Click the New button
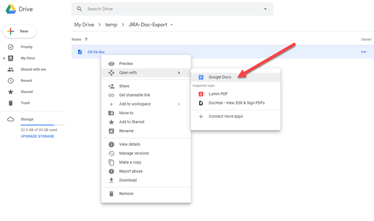Screen dimensions: 374x221 (19, 31)
